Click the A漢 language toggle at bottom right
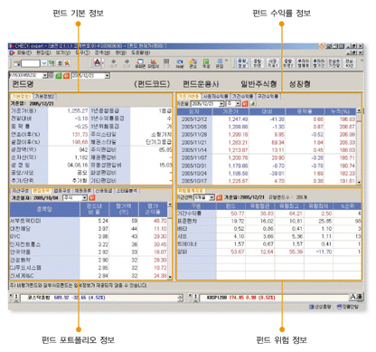The height and width of the screenshot is (352, 376). 355,297
